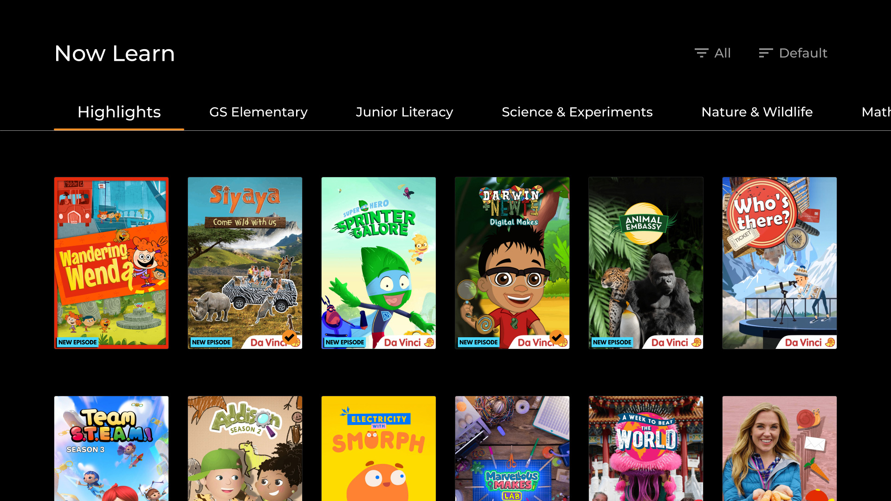Click the checkmark badge on Siyaya poster
The width and height of the screenshot is (891, 501).
(290, 337)
